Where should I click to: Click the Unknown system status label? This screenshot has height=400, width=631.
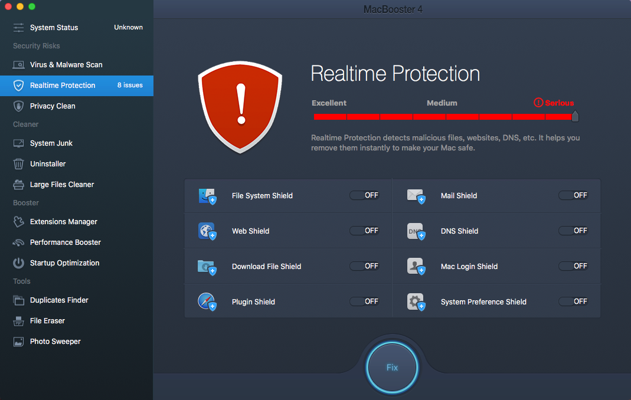pos(128,27)
